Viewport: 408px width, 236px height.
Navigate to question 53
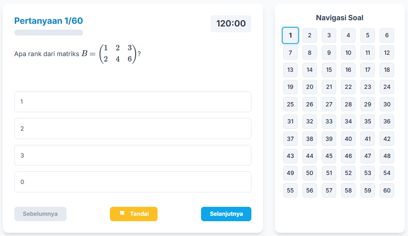tap(367, 173)
